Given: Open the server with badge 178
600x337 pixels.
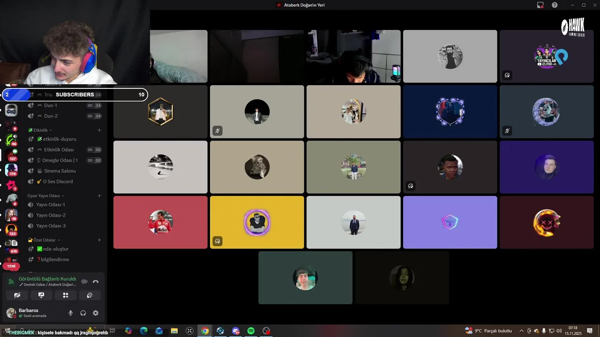Looking at the screenshot, I should coord(11,169).
